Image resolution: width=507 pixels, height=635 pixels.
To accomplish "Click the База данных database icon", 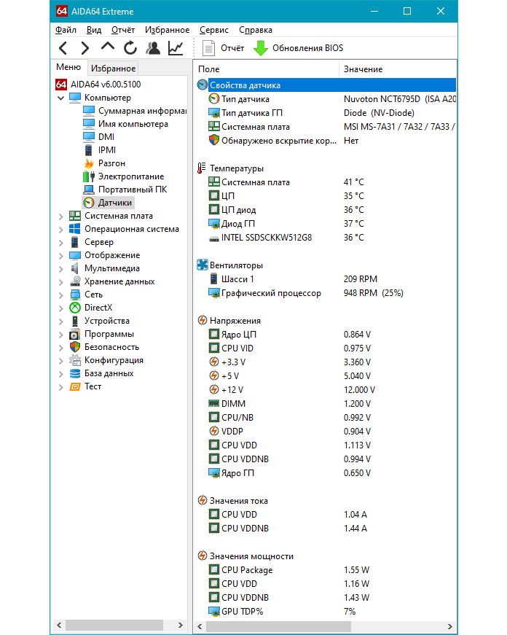I will coord(75,373).
